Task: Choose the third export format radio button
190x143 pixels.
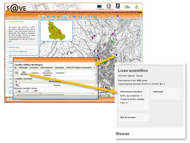Action: [32, 92]
